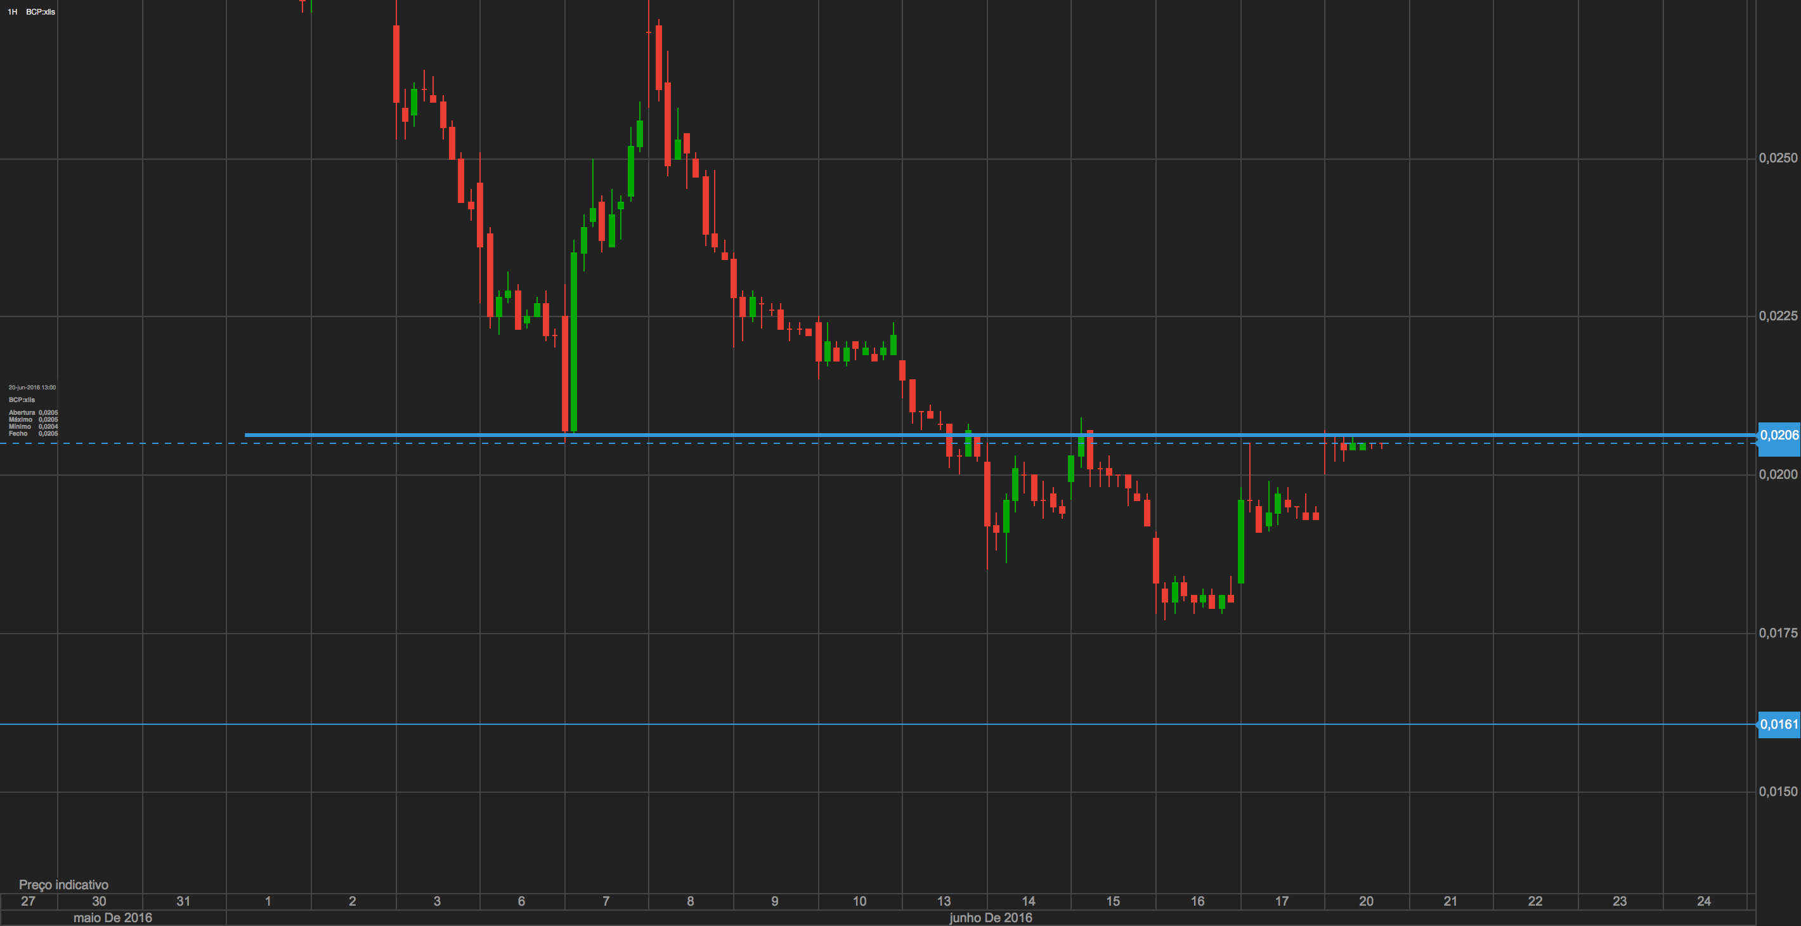
Task: Select the blue 0,0206 price tag
Action: pyautogui.click(x=1779, y=435)
